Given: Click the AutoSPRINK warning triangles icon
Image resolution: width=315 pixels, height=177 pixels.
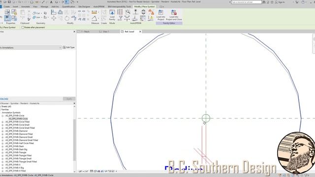Looking at the screenshot, I should click(151, 12).
